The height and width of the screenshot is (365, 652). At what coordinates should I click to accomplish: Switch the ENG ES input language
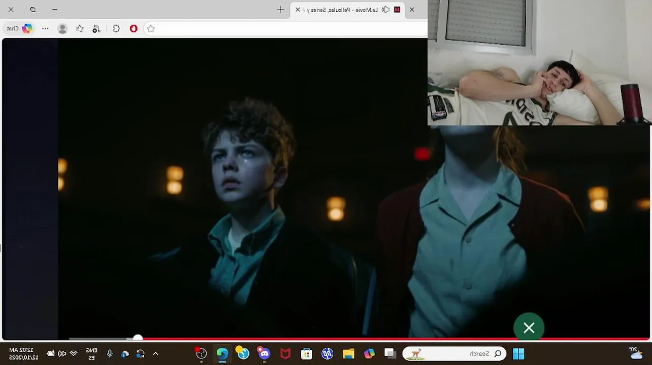click(91, 353)
